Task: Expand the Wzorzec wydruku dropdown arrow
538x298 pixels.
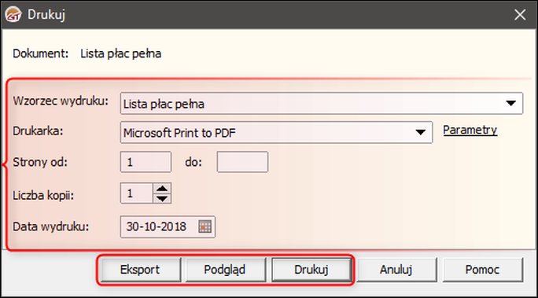Action: click(510, 103)
